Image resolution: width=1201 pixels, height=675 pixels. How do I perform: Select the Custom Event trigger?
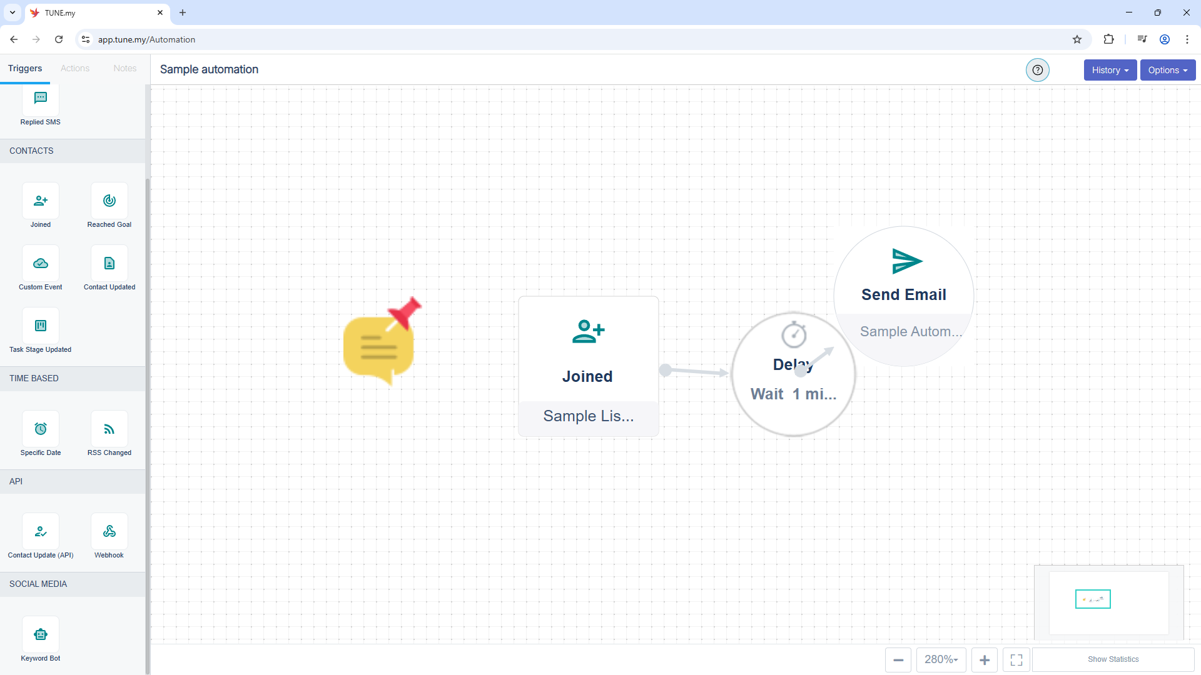[x=39, y=263]
